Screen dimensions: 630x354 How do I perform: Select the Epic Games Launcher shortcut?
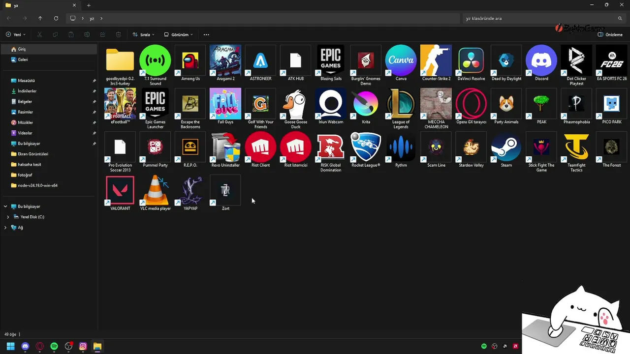[x=155, y=109]
